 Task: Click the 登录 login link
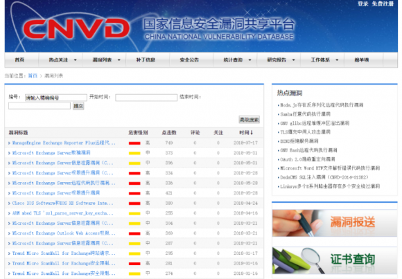(x=362, y=3)
